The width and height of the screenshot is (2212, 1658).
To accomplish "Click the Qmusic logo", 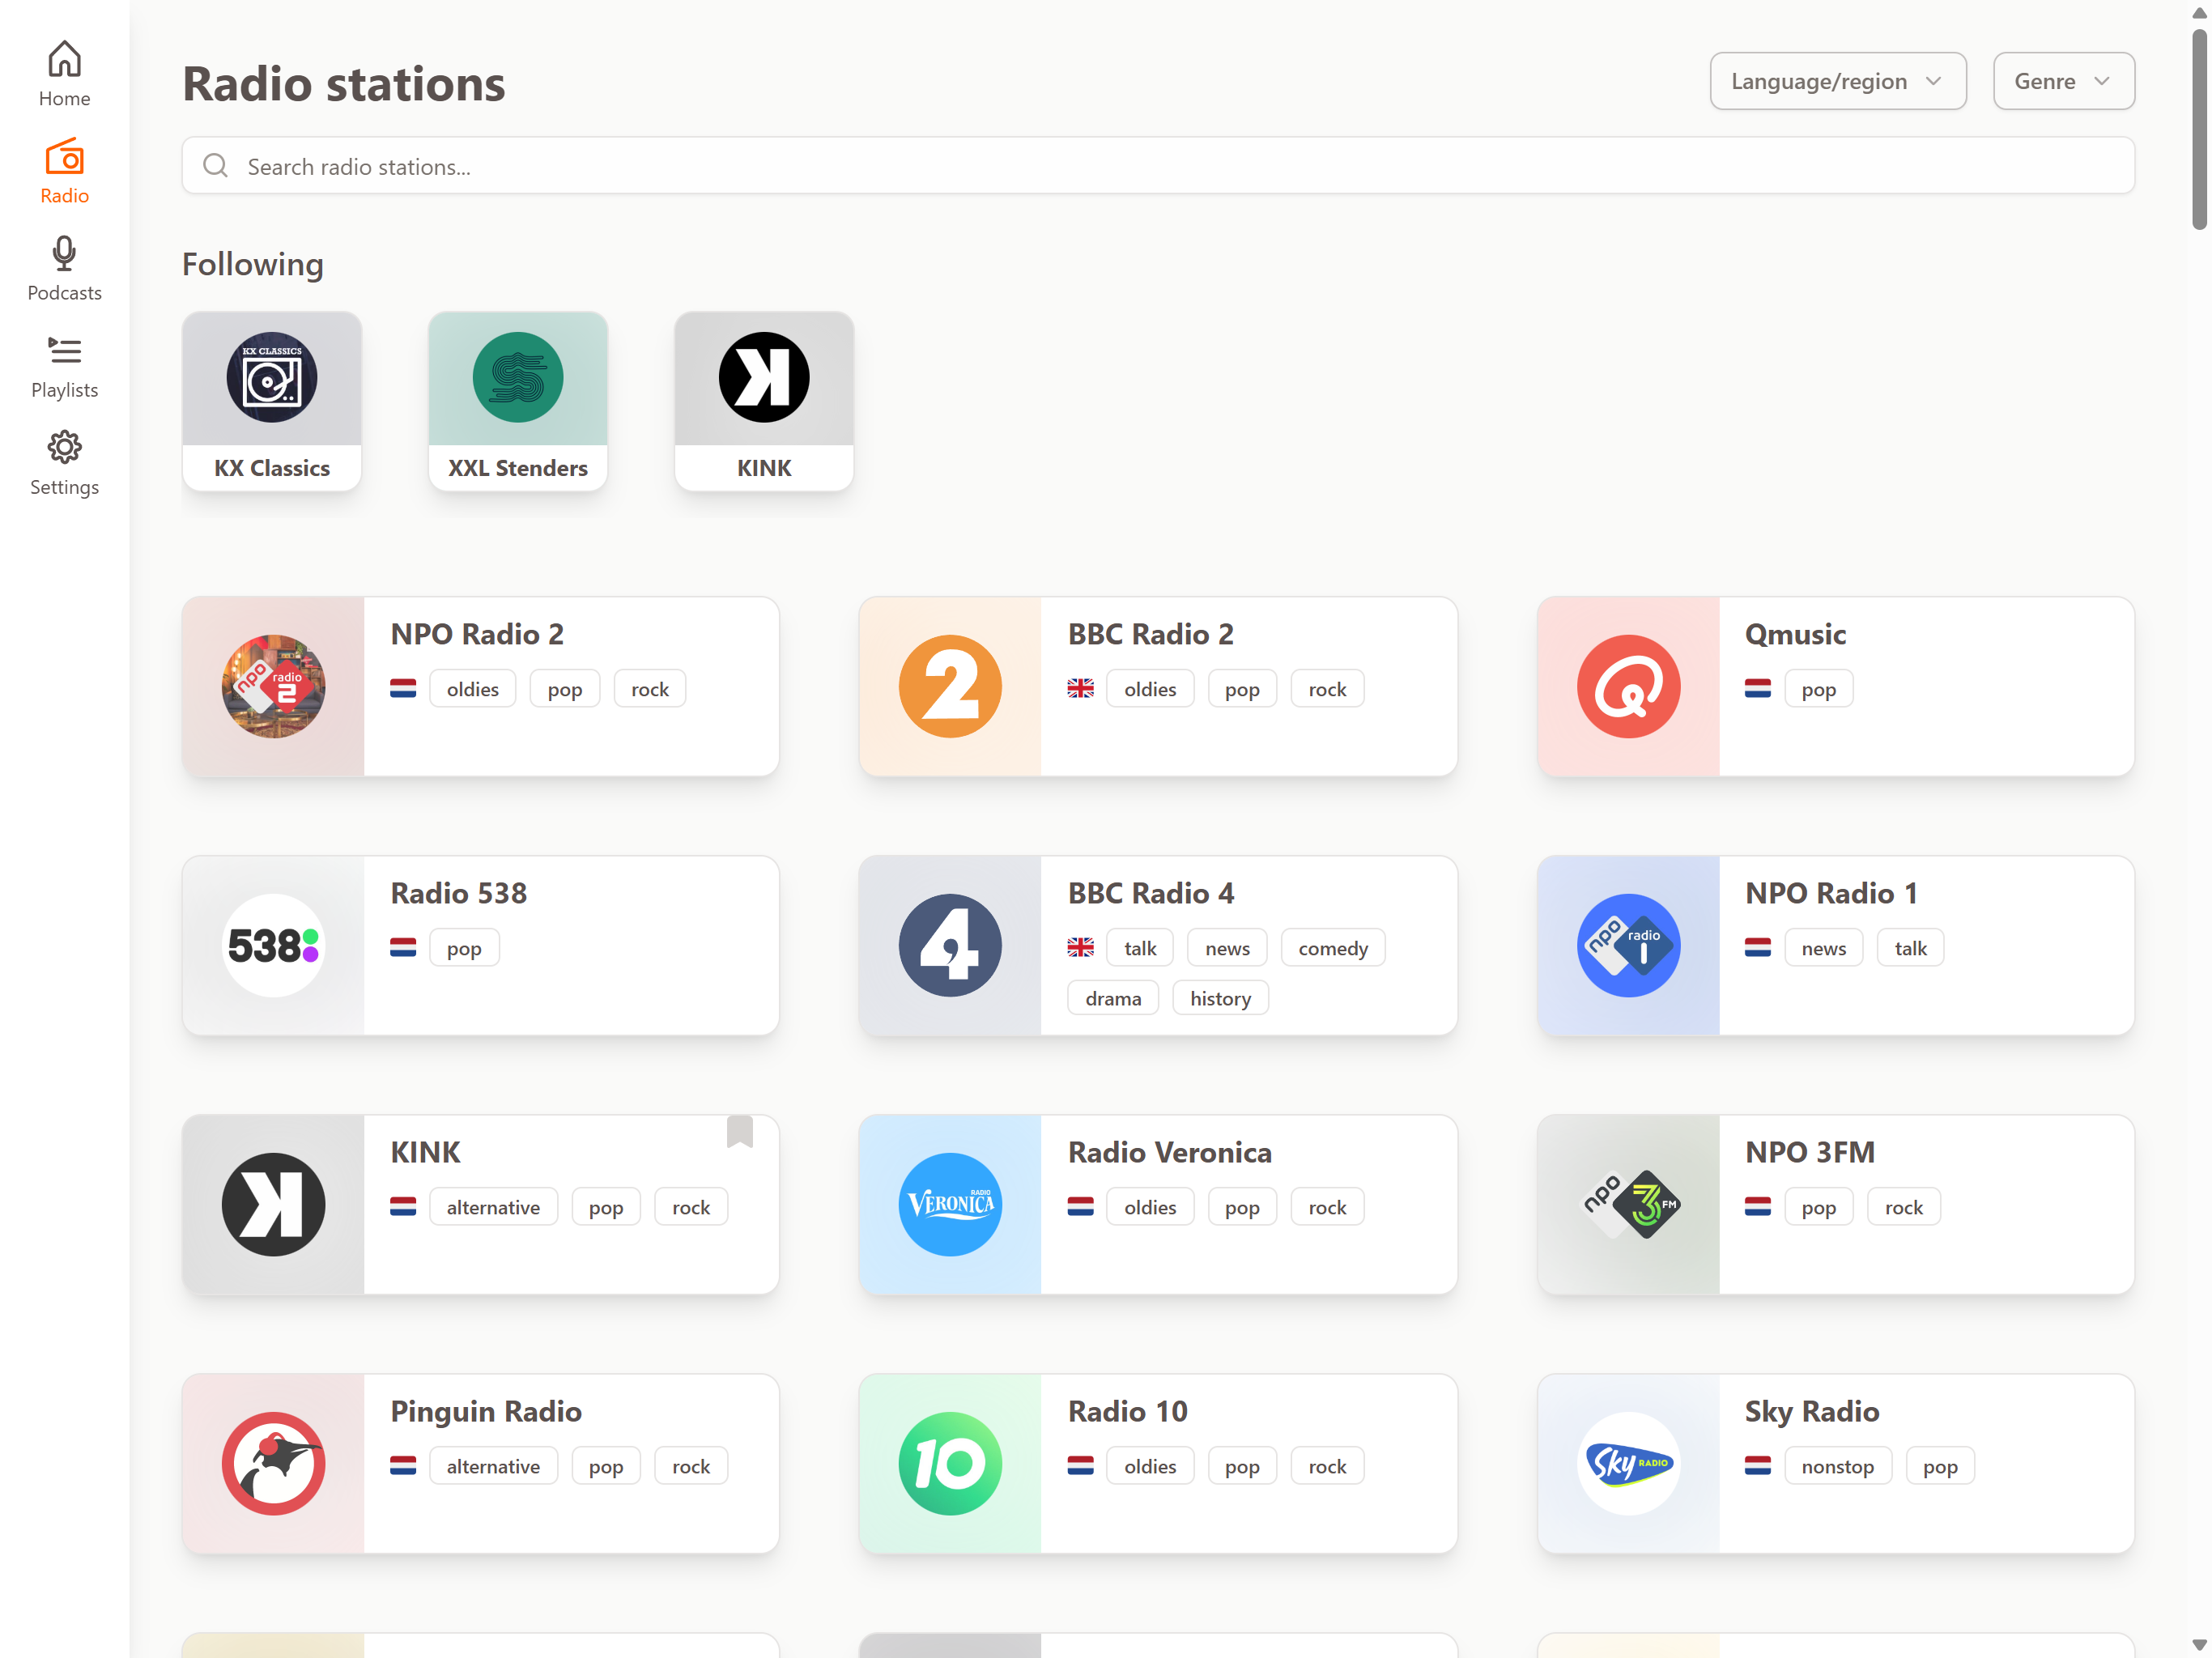I will point(1628,686).
